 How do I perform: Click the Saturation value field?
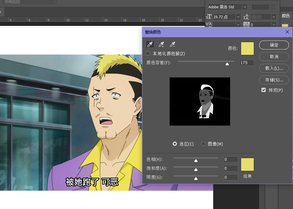(231, 168)
